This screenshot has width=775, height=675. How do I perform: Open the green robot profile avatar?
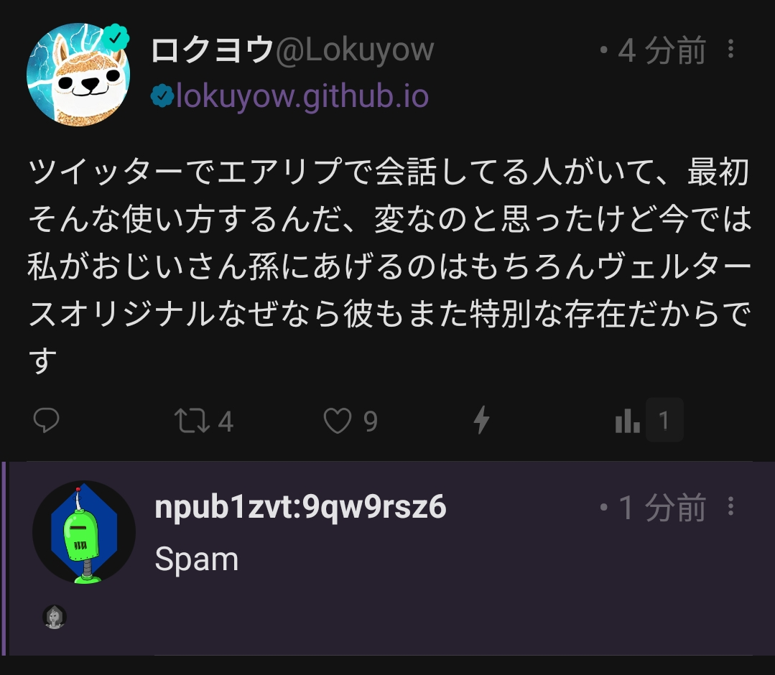point(84,532)
